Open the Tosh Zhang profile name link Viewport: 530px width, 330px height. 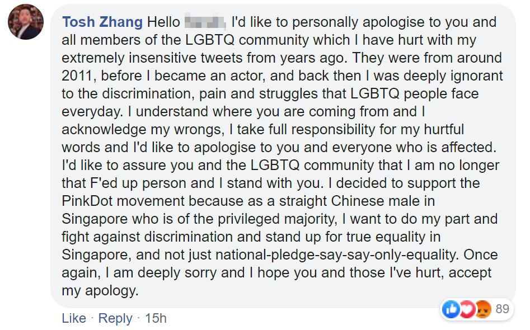click(102, 22)
